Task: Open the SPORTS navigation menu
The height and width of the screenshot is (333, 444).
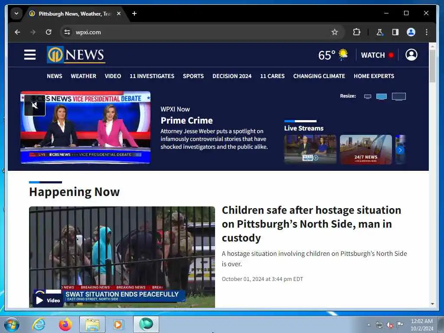Action: (x=193, y=76)
